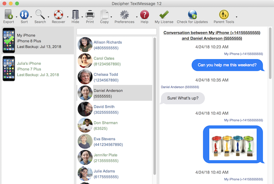Print the conversation using the printer icon
274x184 pixels.
pos(90,15)
